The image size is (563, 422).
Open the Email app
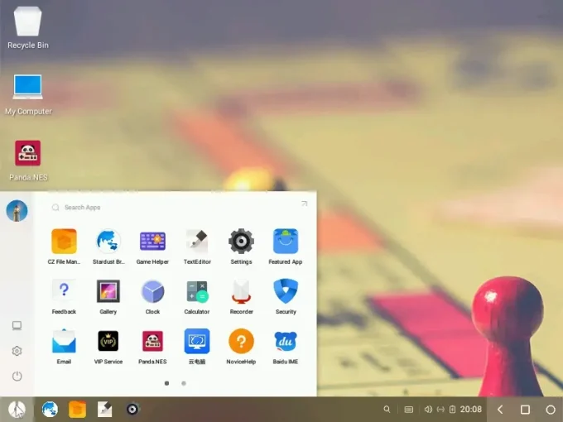point(64,341)
